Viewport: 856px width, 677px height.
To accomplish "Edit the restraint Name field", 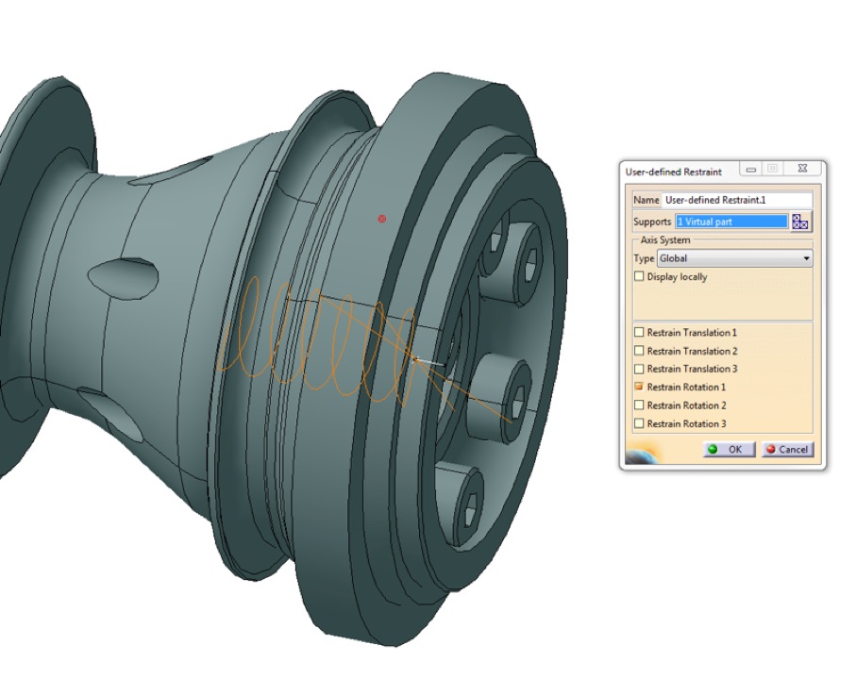I will pyautogui.click(x=737, y=200).
